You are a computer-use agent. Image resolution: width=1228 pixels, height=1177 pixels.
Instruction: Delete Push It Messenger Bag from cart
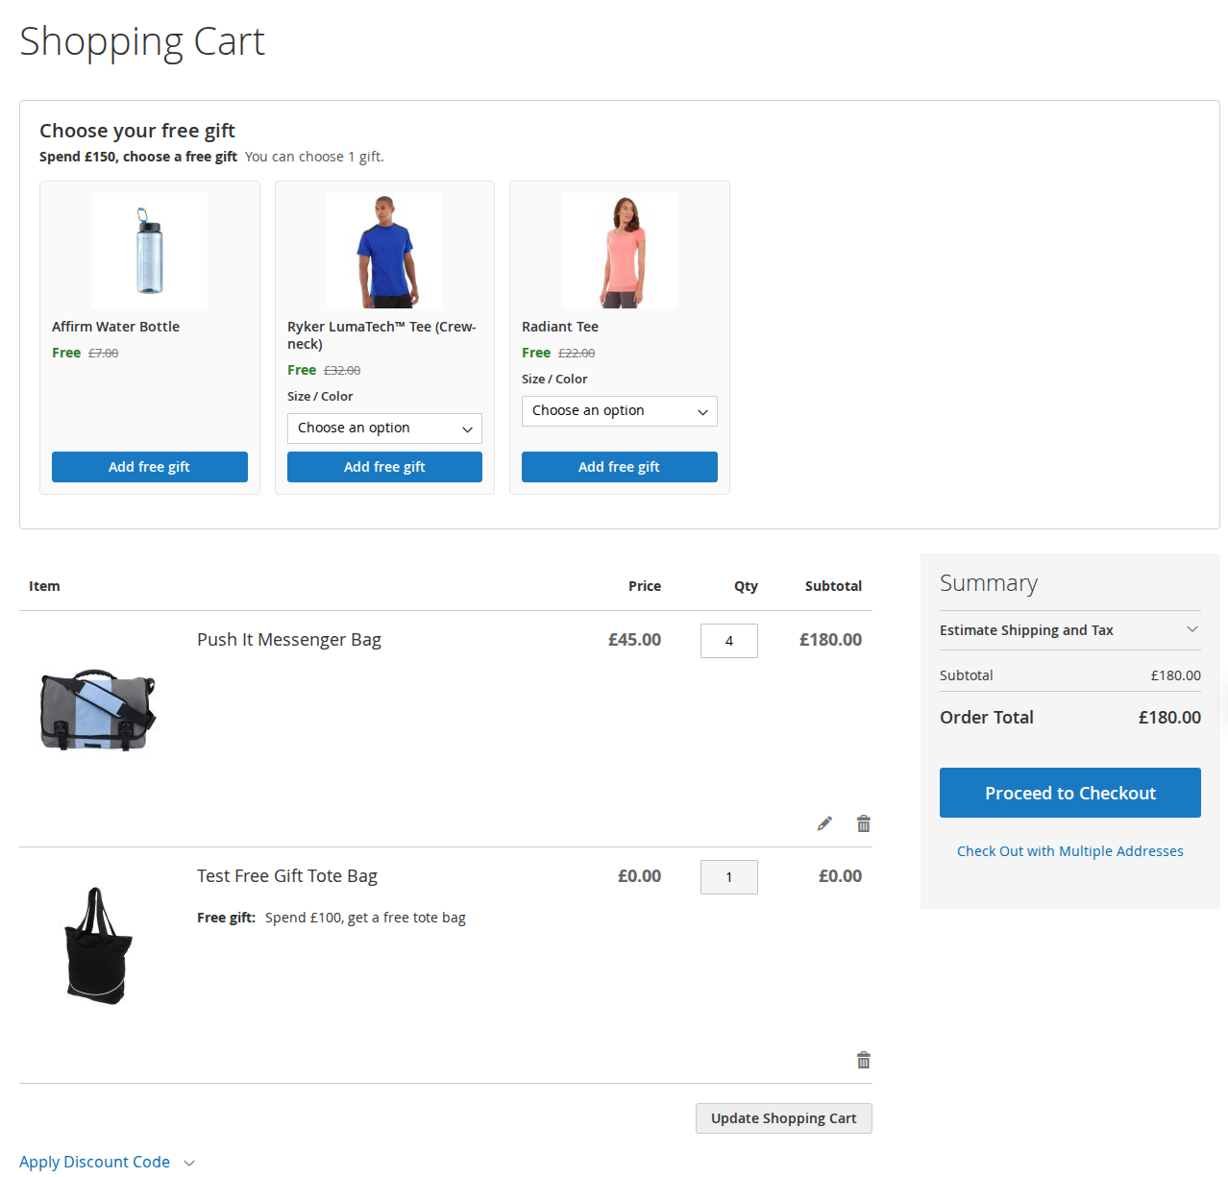coord(864,823)
